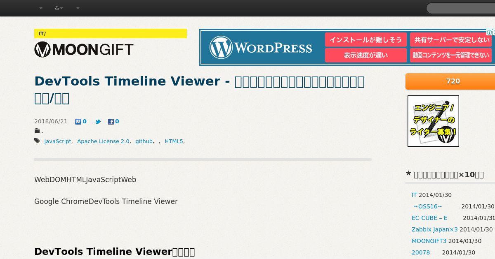
Task: Click the ad info icon on WordPress banner
Action: pos(489,32)
